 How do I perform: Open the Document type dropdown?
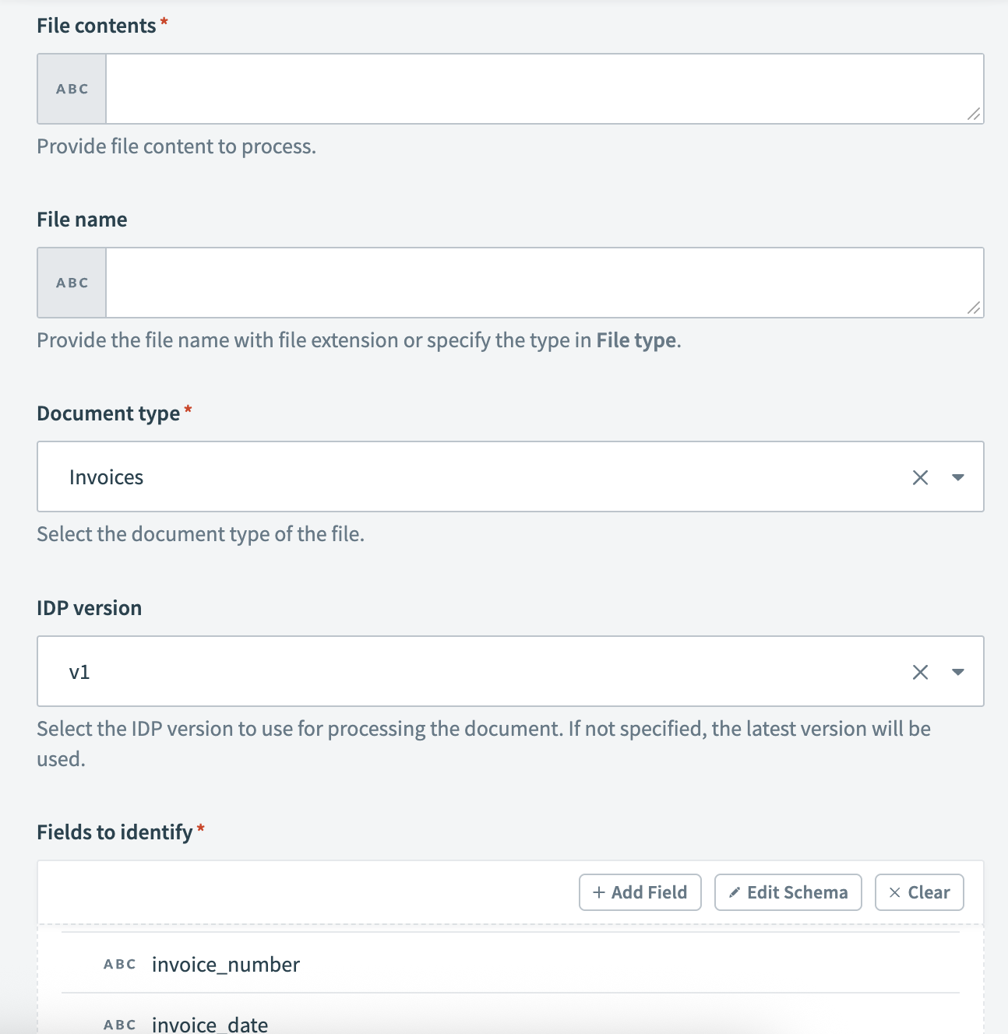[x=960, y=477]
